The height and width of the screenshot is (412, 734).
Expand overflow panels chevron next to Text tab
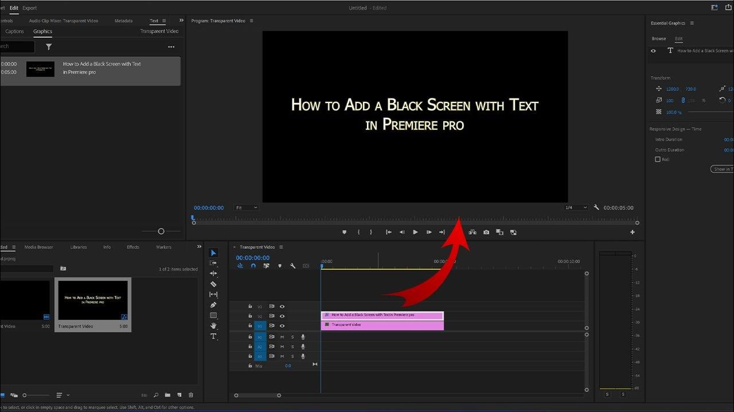tap(182, 21)
